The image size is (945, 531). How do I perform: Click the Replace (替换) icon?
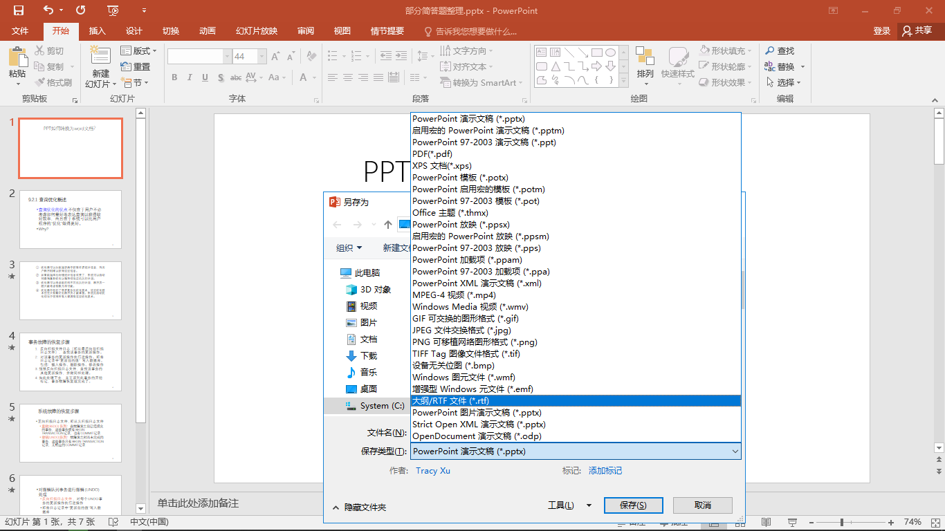click(770, 66)
